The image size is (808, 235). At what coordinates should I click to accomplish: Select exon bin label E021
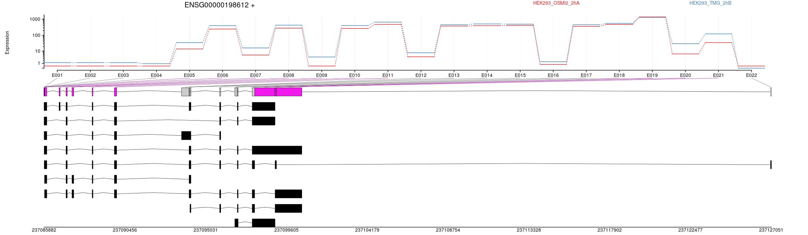(x=718, y=75)
